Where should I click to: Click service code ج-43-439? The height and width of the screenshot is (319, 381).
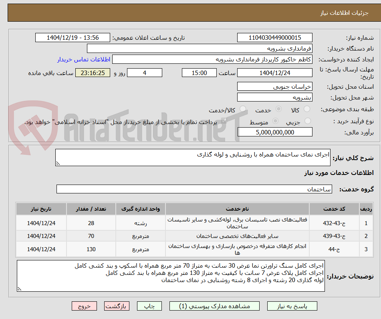click(335, 236)
